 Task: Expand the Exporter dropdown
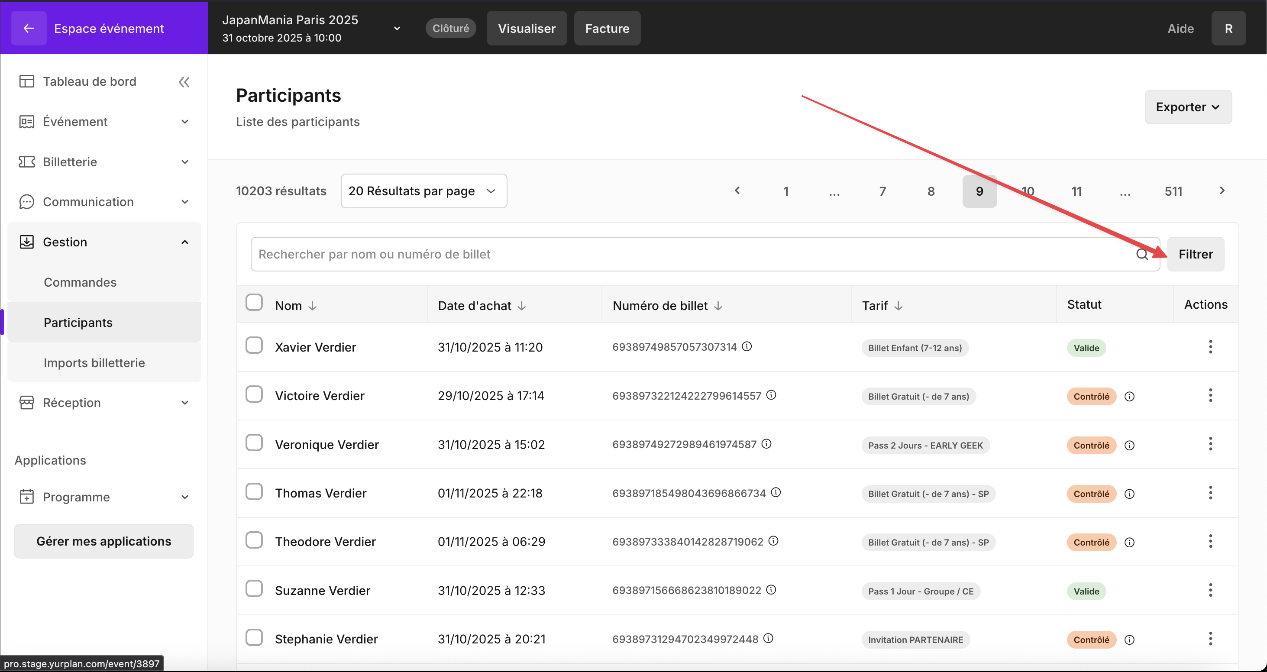coord(1188,107)
